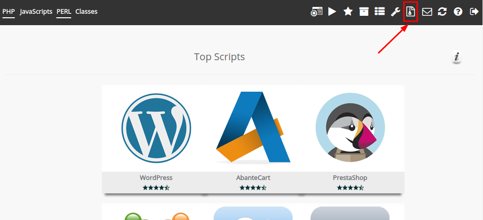Click the circular-arrows sync icon

pos(442,12)
